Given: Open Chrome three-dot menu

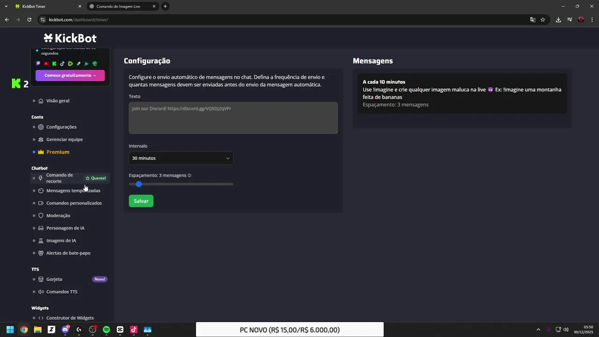Looking at the screenshot, I should [x=592, y=20].
